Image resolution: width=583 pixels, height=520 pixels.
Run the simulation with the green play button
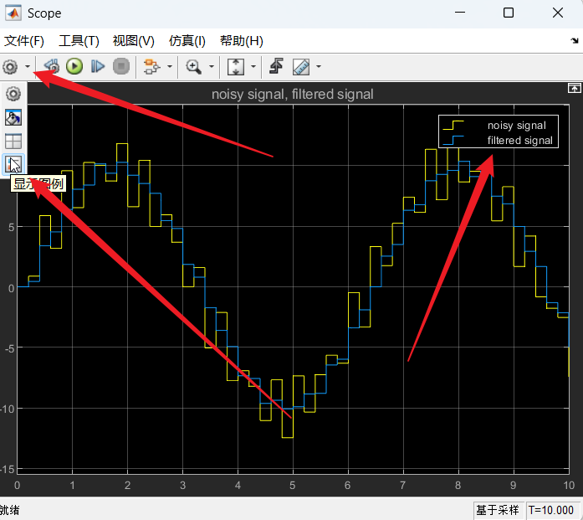74,67
